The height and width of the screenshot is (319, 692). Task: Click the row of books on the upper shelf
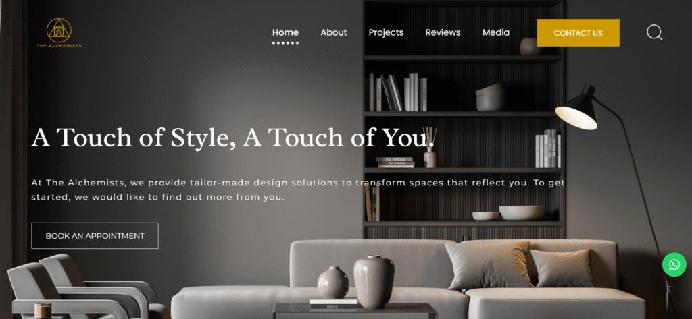point(397,92)
